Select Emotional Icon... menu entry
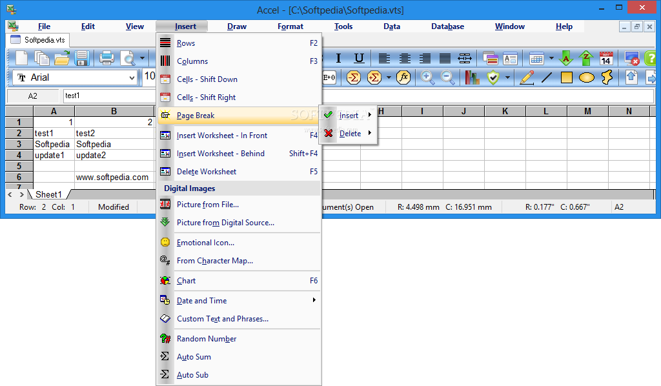Image resolution: width=661 pixels, height=386 pixels. (239, 242)
